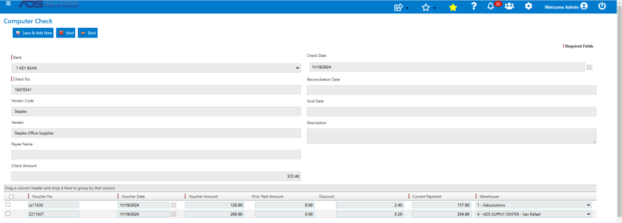
Task: Click the Vendor field Staples Office Supplies
Action: (x=156, y=133)
